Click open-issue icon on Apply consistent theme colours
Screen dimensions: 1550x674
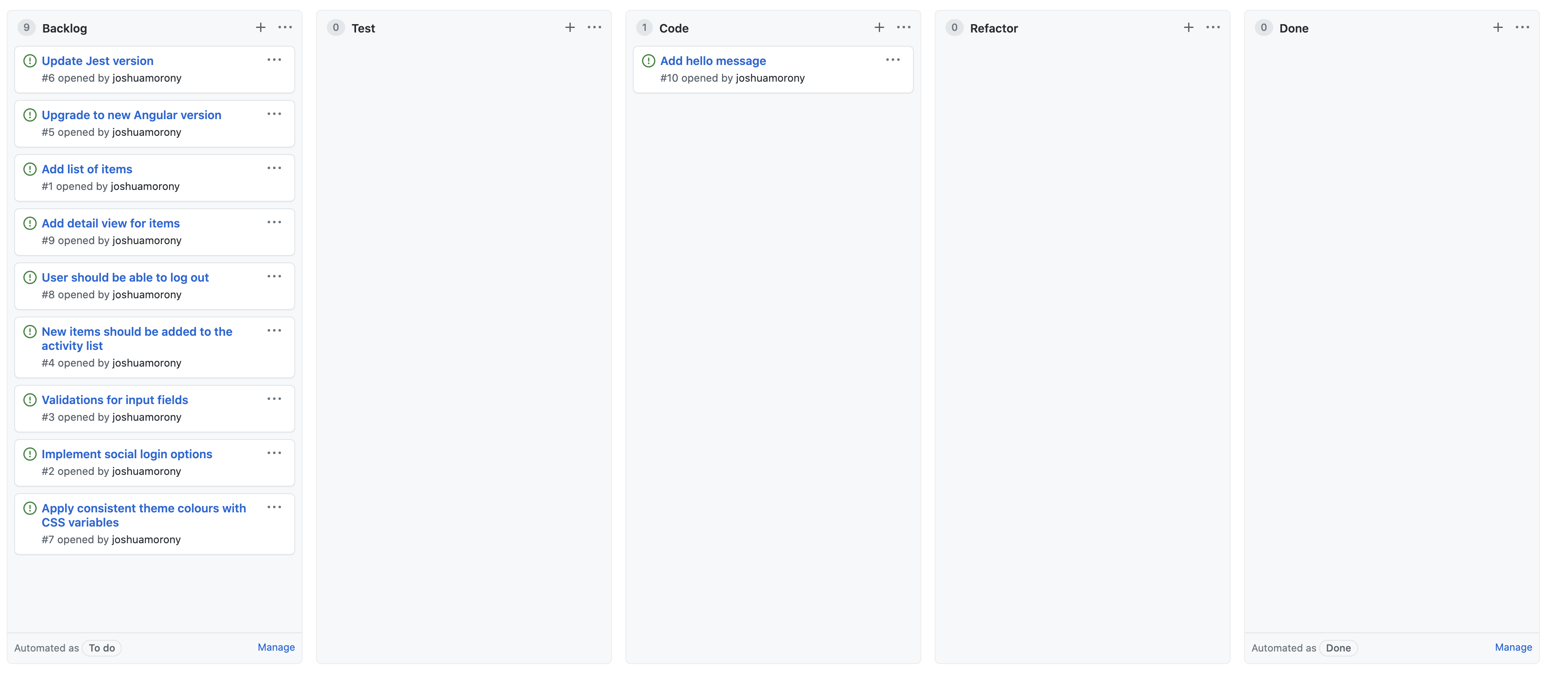click(30, 508)
